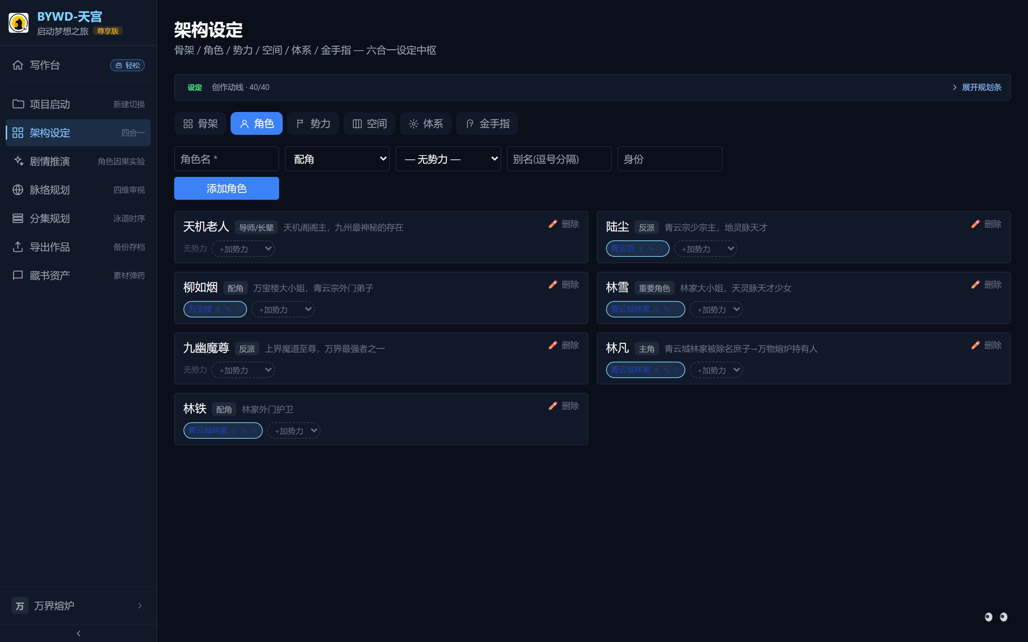Open 项目启动 in the sidebar
Image resolution: width=1028 pixels, height=642 pixels.
pyautogui.click(x=78, y=104)
